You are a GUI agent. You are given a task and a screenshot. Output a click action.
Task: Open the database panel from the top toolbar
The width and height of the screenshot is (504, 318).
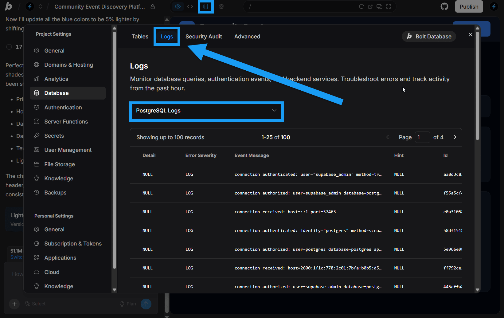[x=205, y=6]
